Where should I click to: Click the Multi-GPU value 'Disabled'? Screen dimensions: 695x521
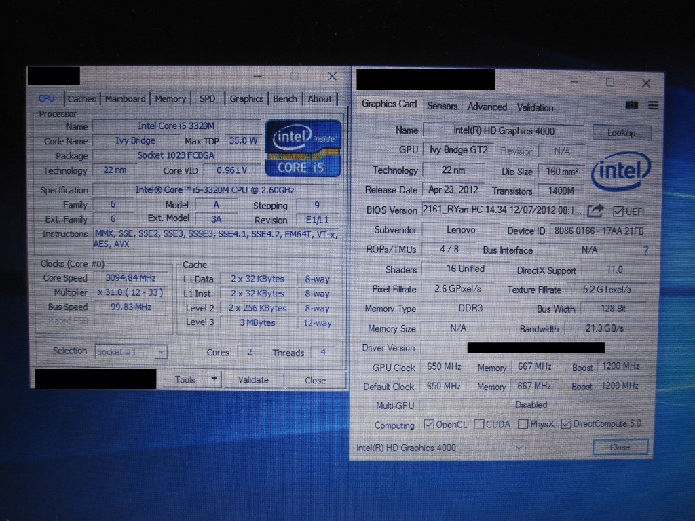[x=531, y=404]
